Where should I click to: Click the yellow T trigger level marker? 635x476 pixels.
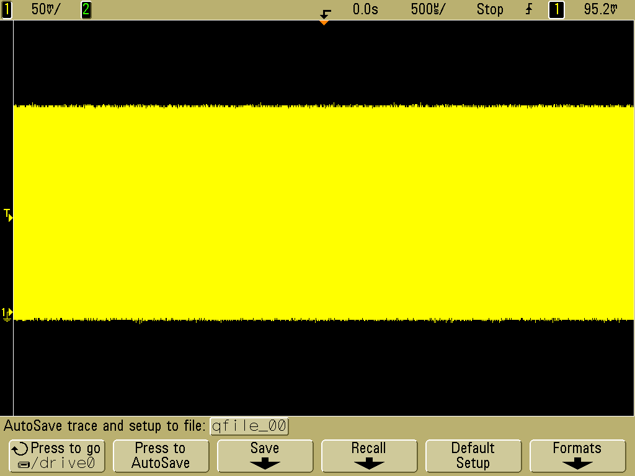pyautogui.click(x=7, y=215)
